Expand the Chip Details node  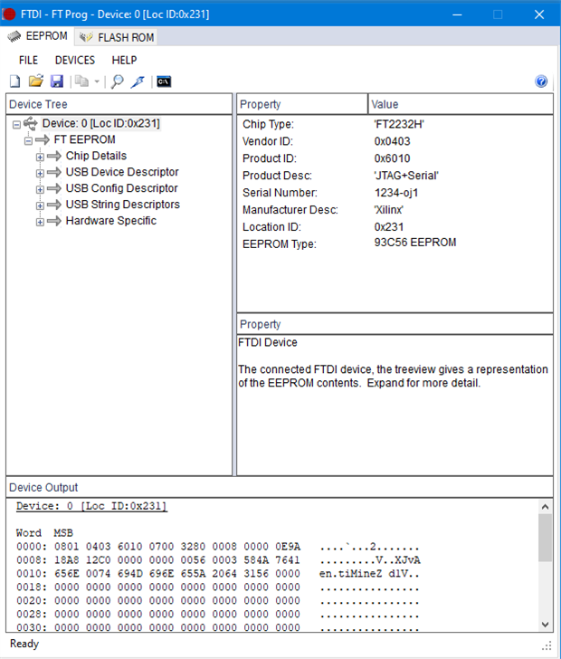point(40,157)
